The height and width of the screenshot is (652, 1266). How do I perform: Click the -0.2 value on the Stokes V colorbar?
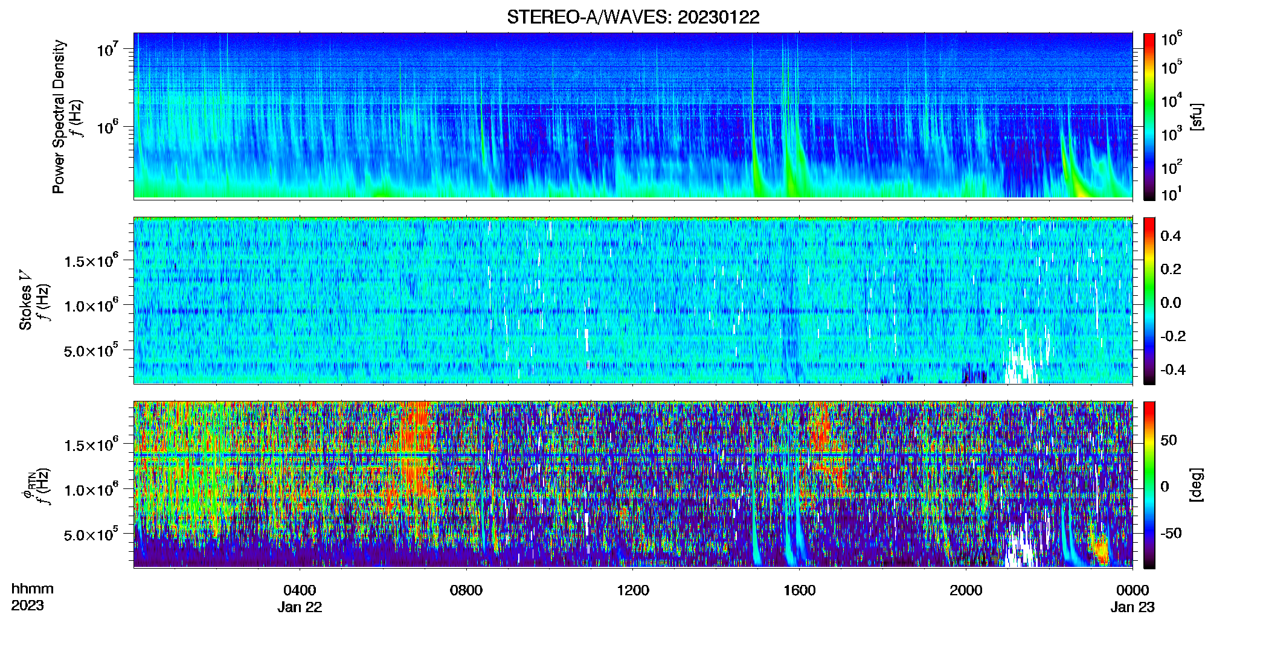(1173, 336)
